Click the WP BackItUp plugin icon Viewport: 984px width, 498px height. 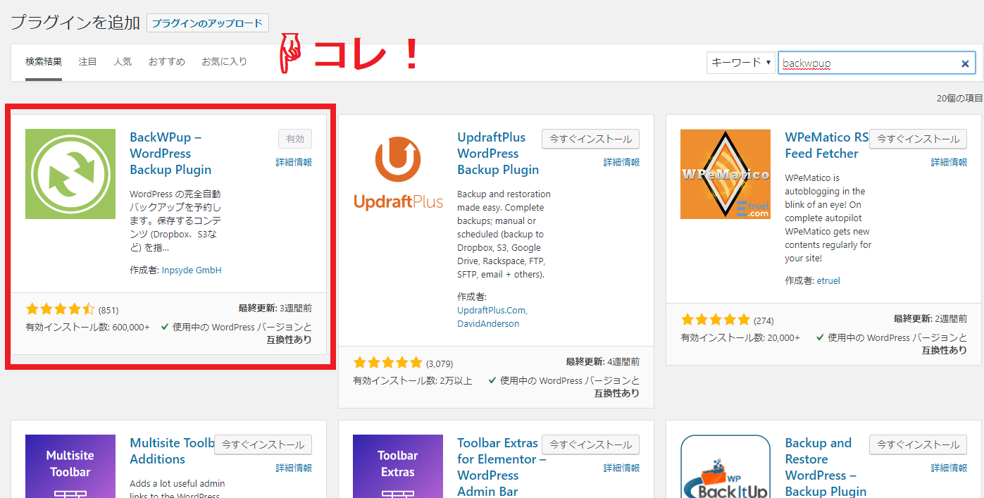point(725,466)
